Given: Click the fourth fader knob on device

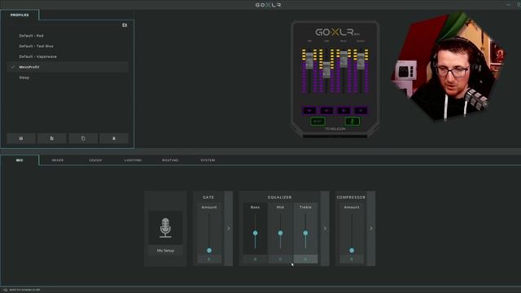Looking at the screenshot, I should [361, 61].
